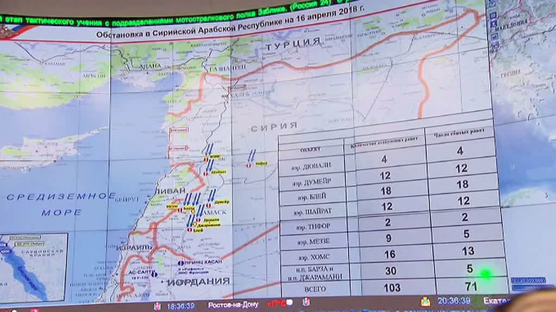Click the ТУРЦИЯ country label
Image resolution: width=556 pixels, height=312 pixels.
(293, 44)
